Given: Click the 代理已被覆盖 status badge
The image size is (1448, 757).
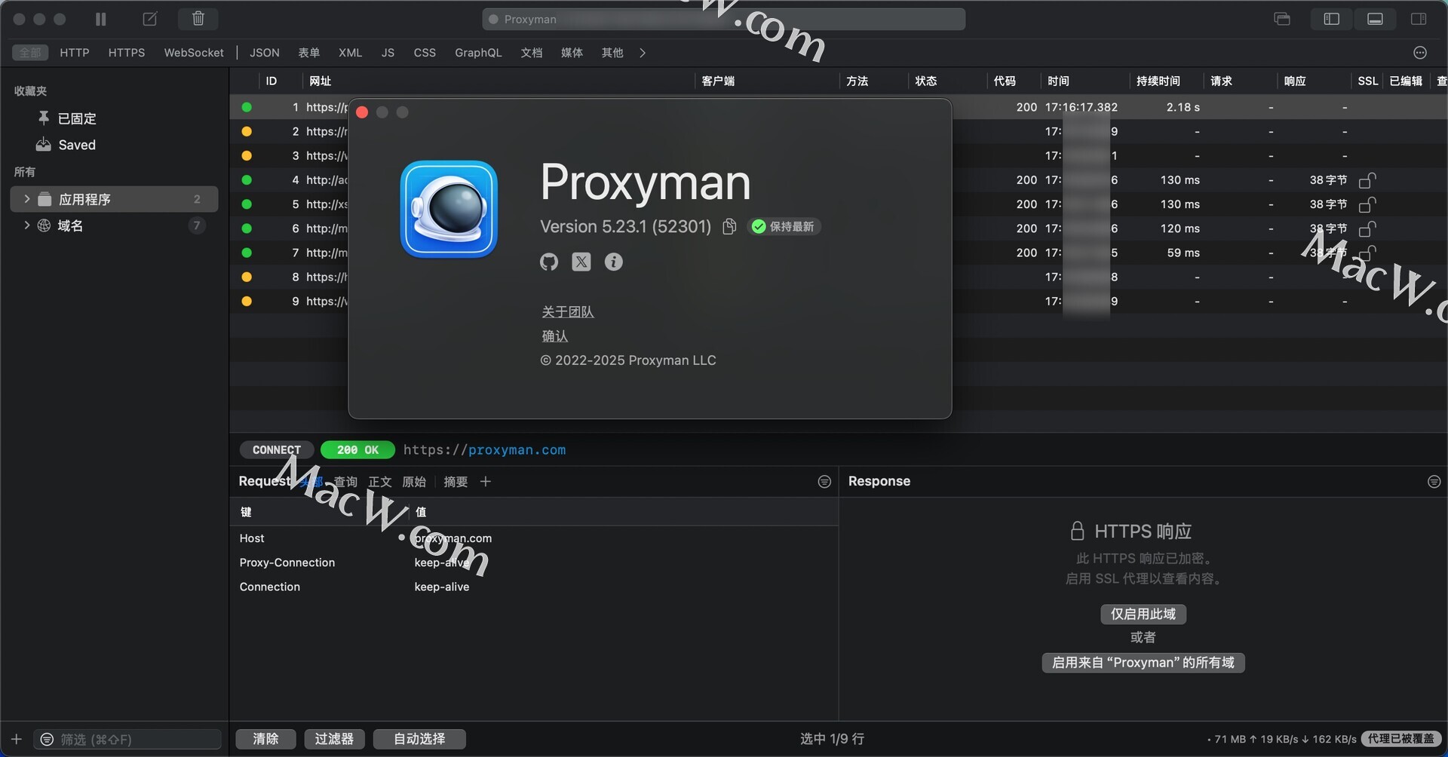Looking at the screenshot, I should (x=1401, y=739).
